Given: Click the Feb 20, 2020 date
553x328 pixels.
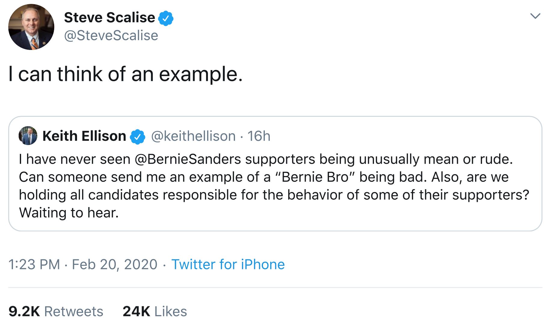Looking at the screenshot, I should [x=115, y=265].
